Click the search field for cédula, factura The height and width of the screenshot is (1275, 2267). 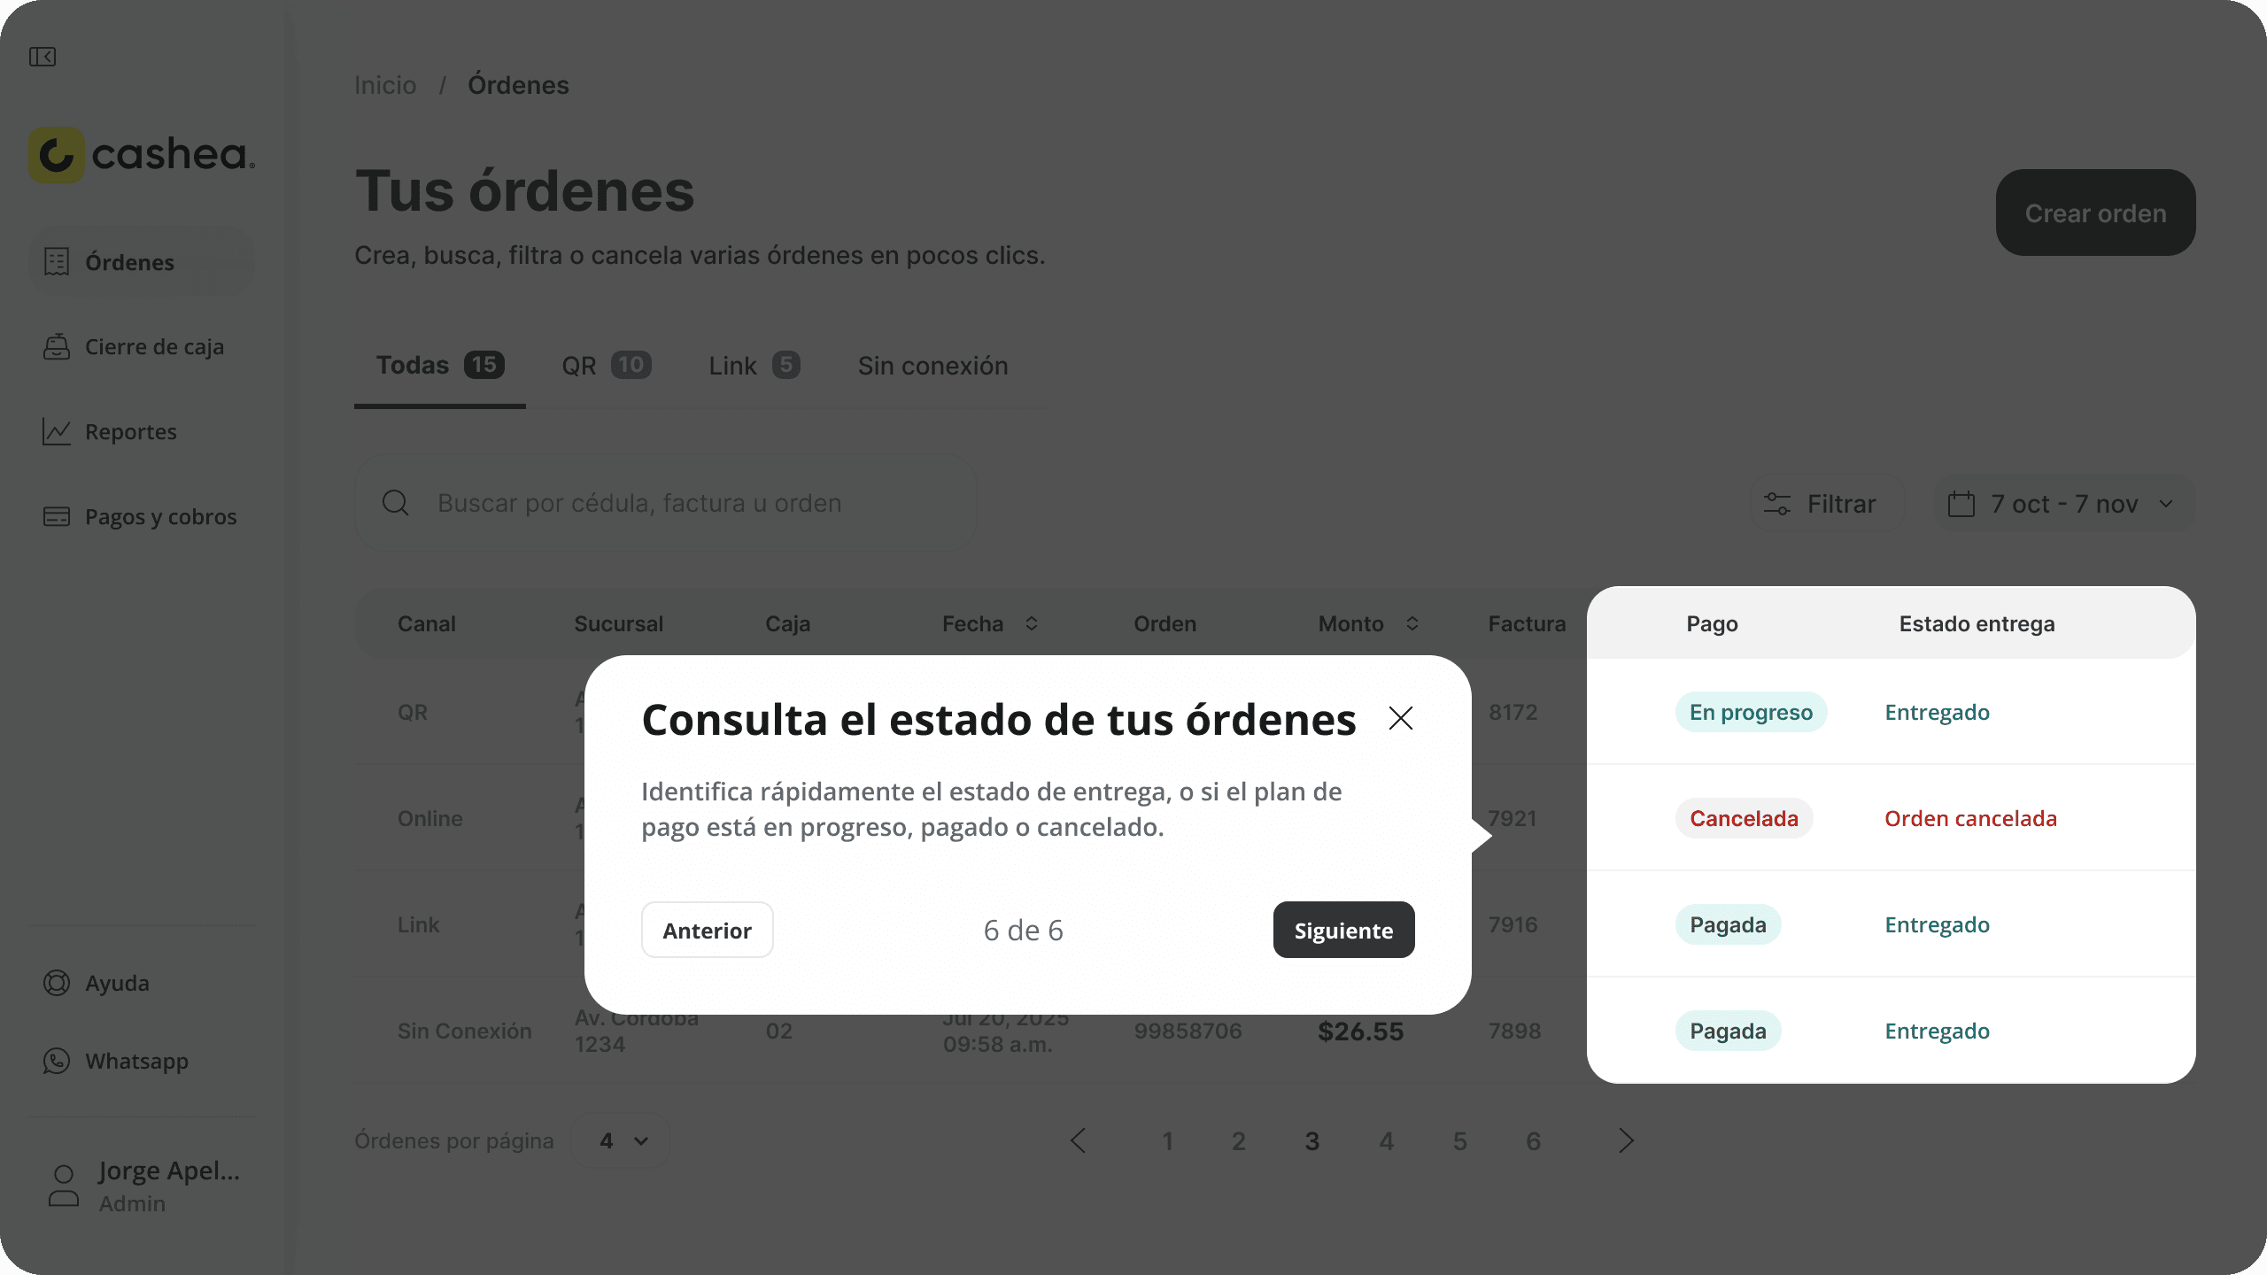coord(666,504)
